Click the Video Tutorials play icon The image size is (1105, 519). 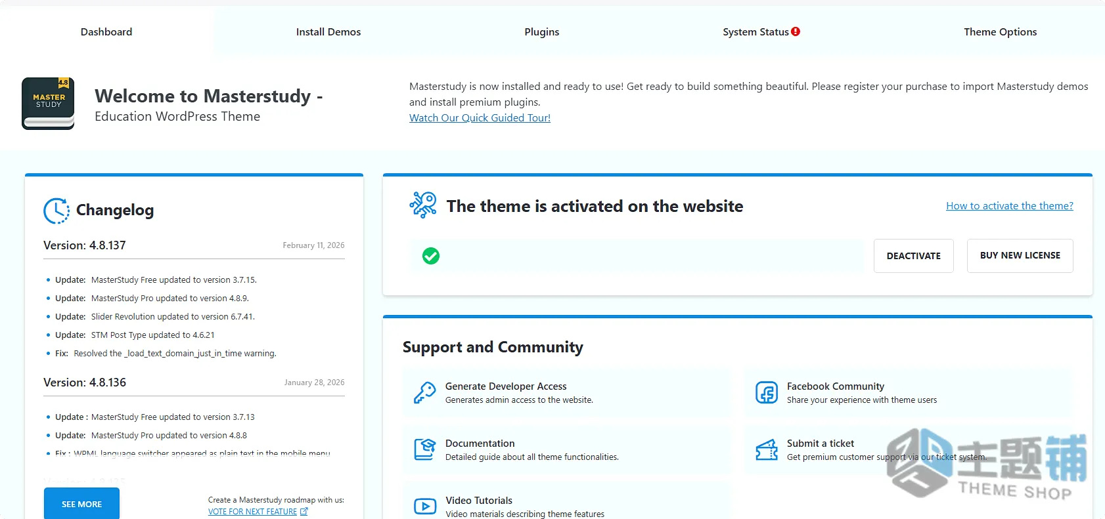[425, 507]
